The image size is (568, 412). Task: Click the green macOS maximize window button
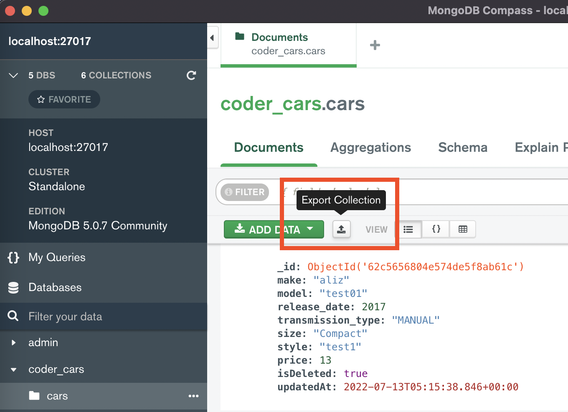pyautogui.click(x=43, y=11)
